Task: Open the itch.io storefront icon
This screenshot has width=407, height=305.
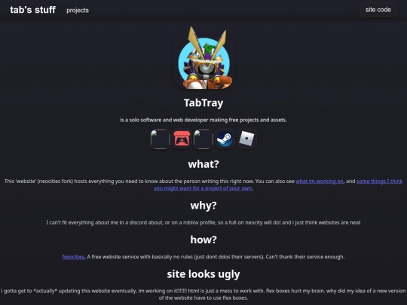Action: (x=182, y=139)
